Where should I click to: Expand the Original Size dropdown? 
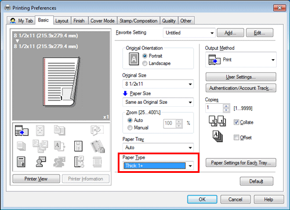tap(158, 84)
